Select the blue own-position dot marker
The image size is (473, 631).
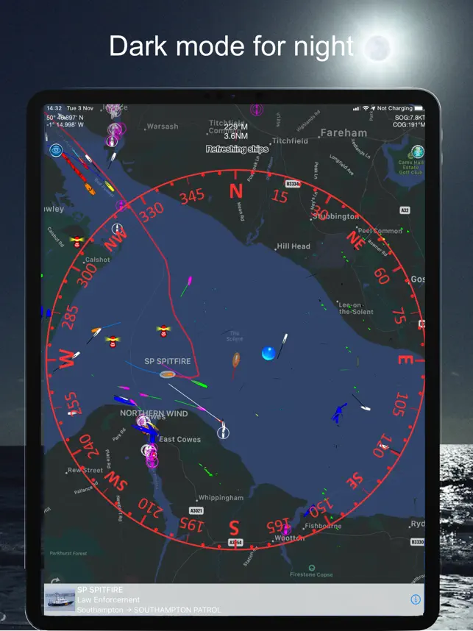(268, 353)
